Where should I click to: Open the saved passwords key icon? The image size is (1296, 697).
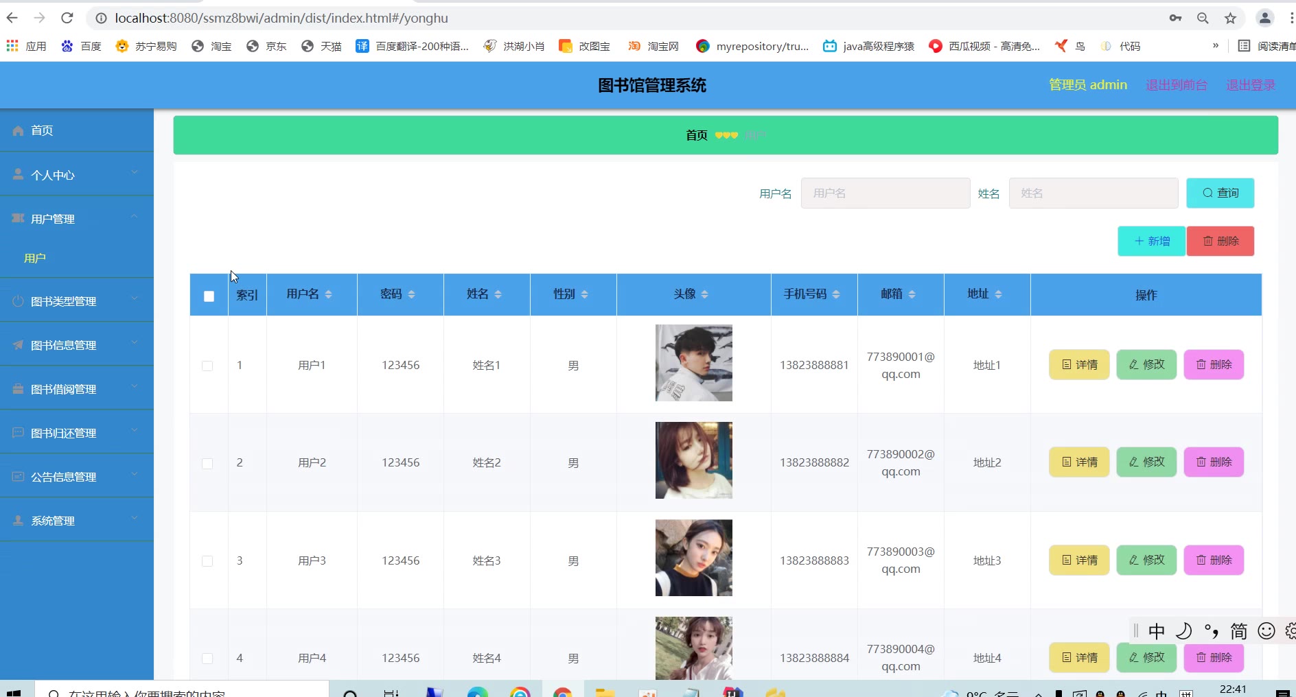pyautogui.click(x=1175, y=19)
